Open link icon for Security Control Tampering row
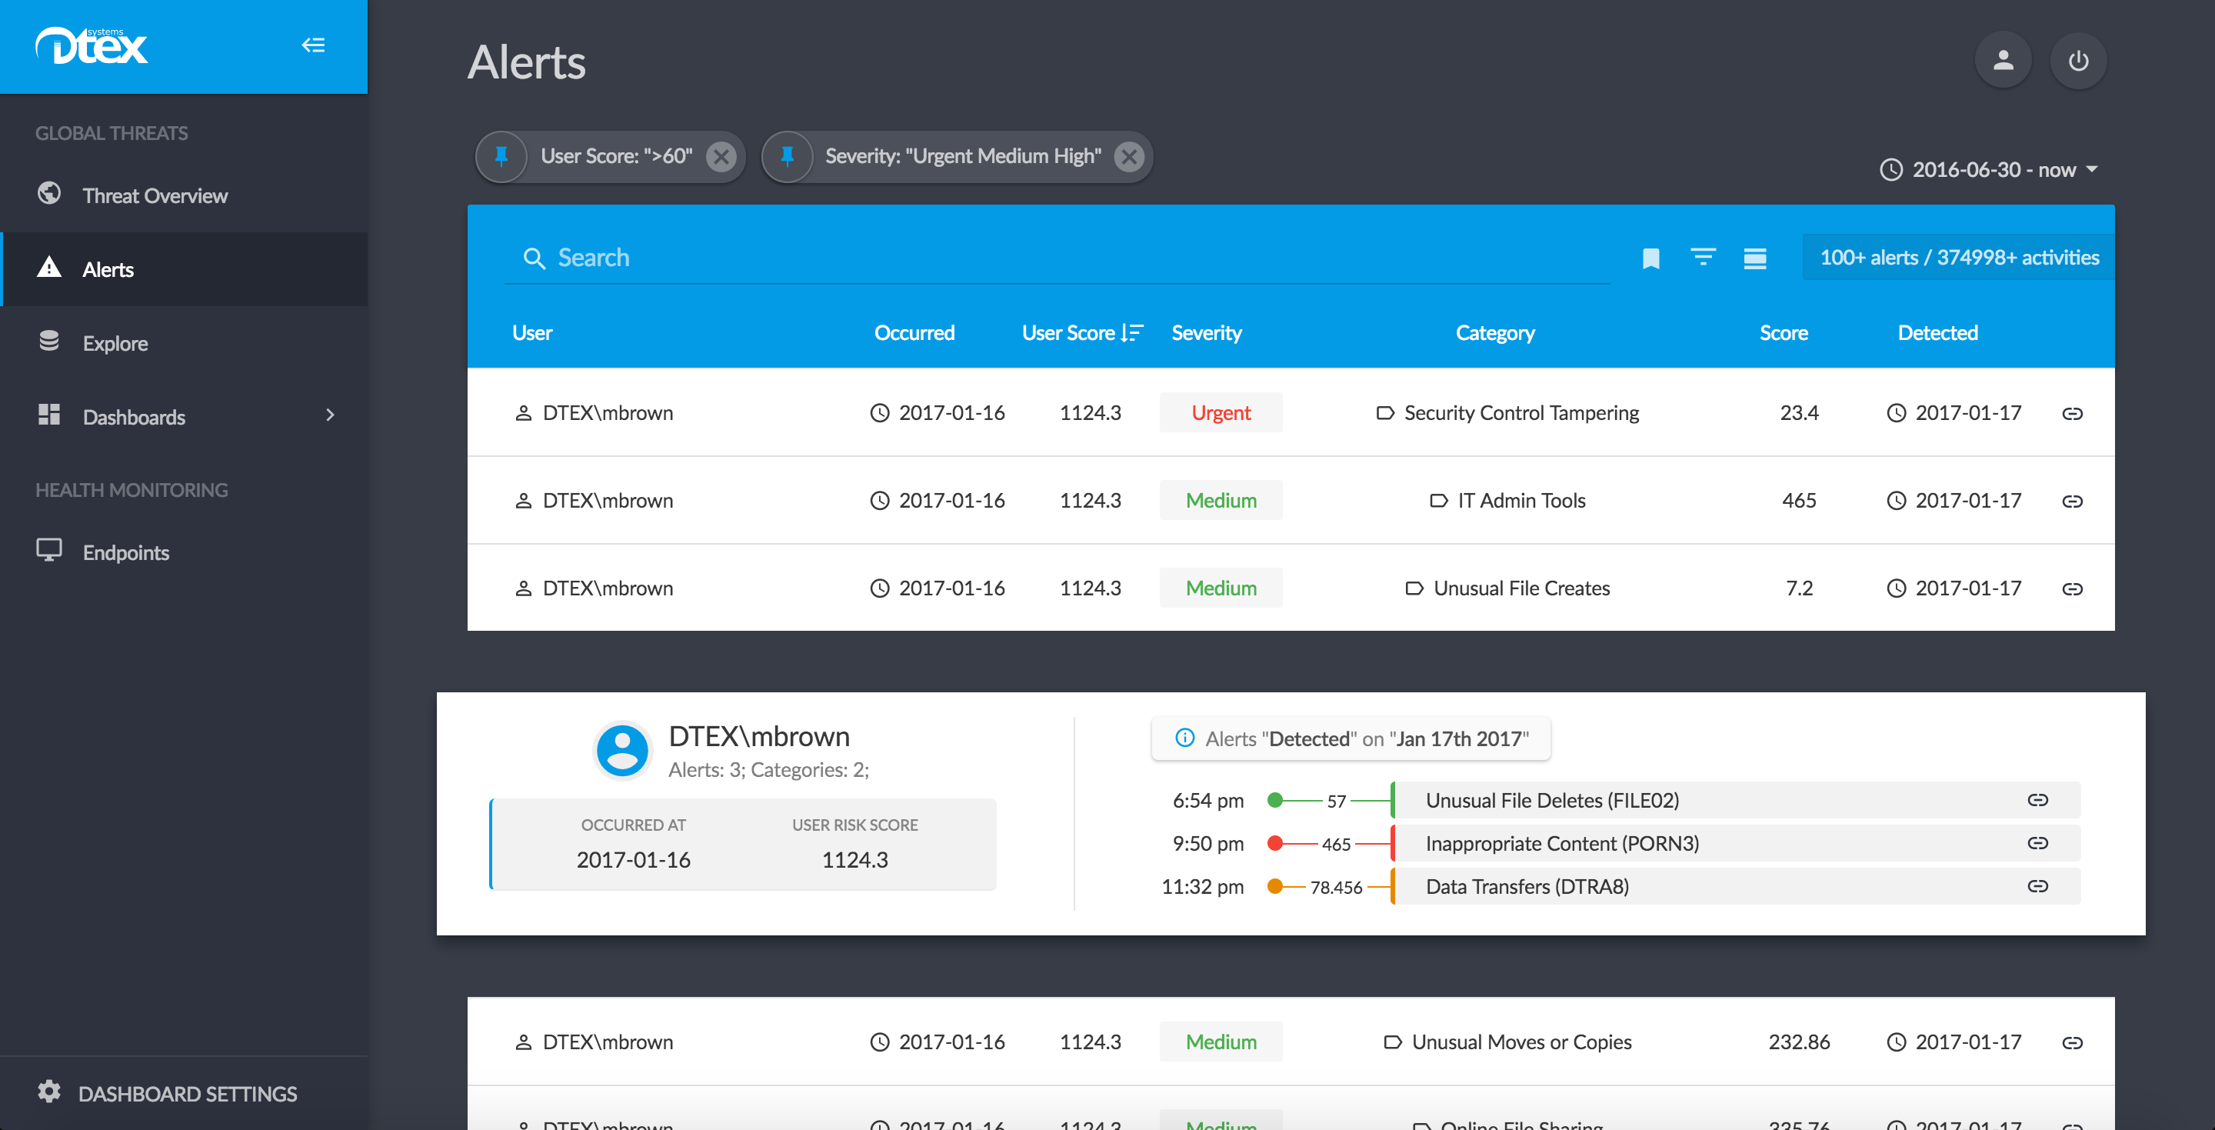The width and height of the screenshot is (2215, 1130). pyautogui.click(x=2072, y=414)
